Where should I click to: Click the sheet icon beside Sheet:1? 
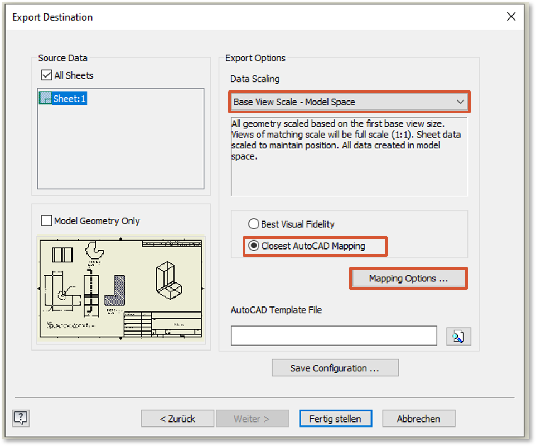click(x=45, y=98)
